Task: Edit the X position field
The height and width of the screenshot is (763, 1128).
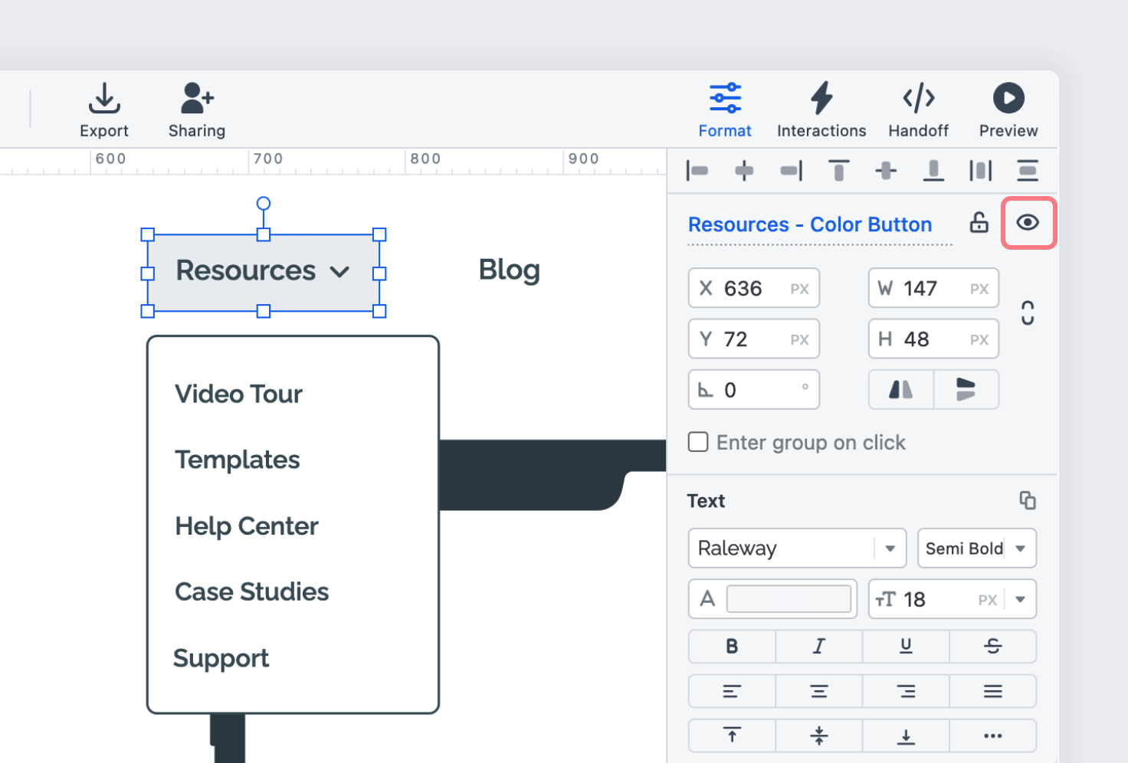Action: pyautogui.click(x=754, y=288)
